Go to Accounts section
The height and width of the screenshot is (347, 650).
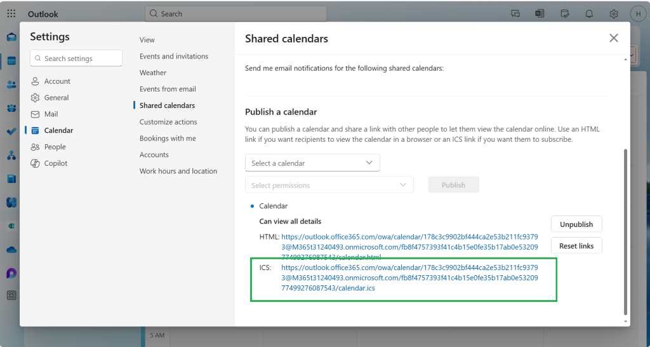click(x=154, y=155)
